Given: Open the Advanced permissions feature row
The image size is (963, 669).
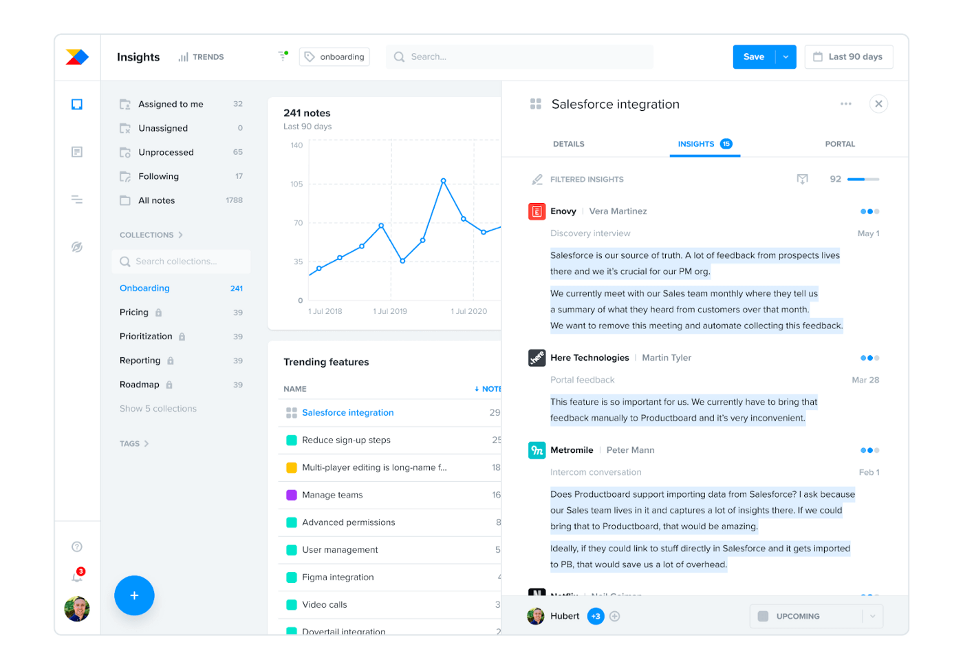Looking at the screenshot, I should [389, 522].
